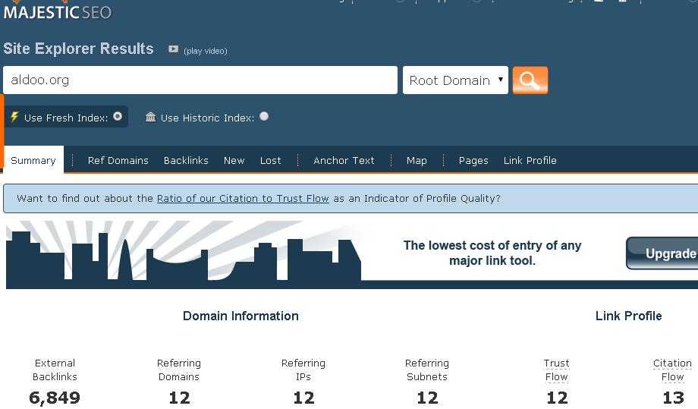The width and height of the screenshot is (698, 409).
Task: Follow the Ratio of Citation to Trust Flow link
Action: 243,199
